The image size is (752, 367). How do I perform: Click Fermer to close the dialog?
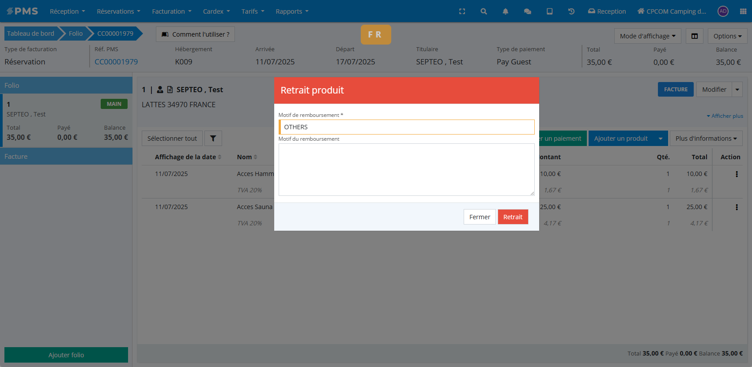[479, 217]
